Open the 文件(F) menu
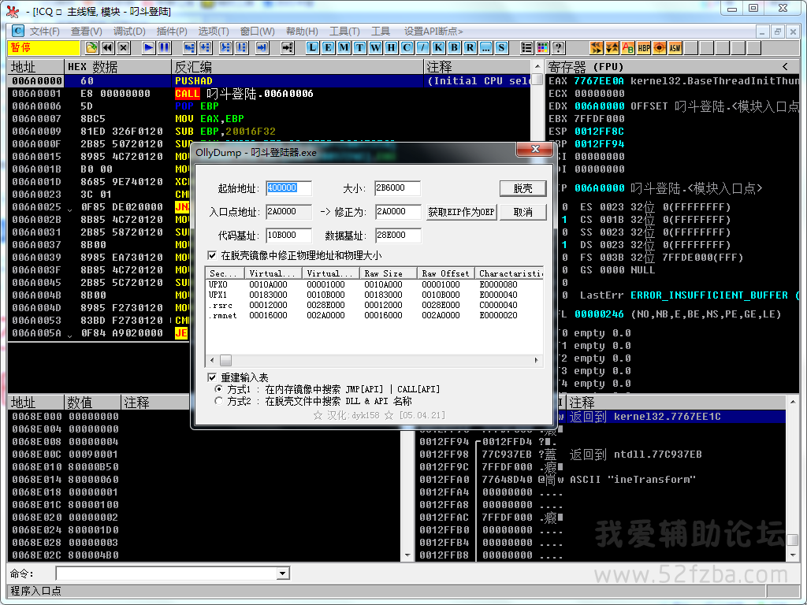807x605 pixels. pos(45,32)
